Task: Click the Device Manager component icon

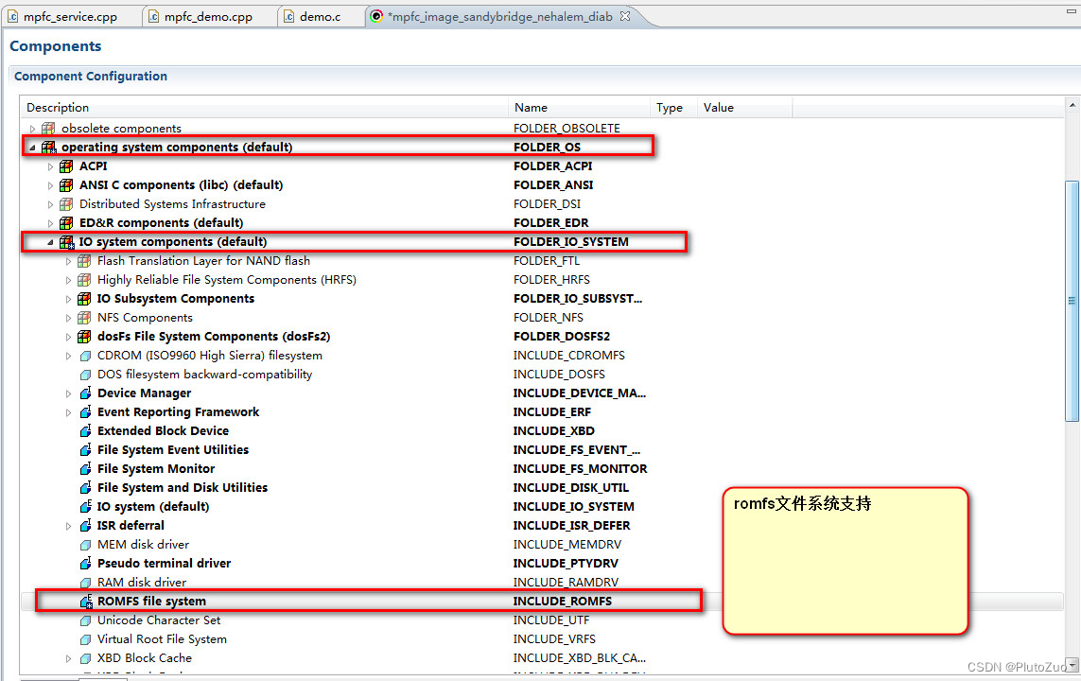Action: [84, 393]
